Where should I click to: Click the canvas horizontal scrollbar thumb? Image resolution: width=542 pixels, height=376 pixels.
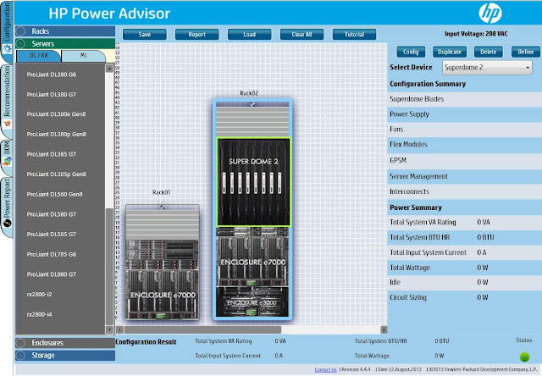point(202,329)
